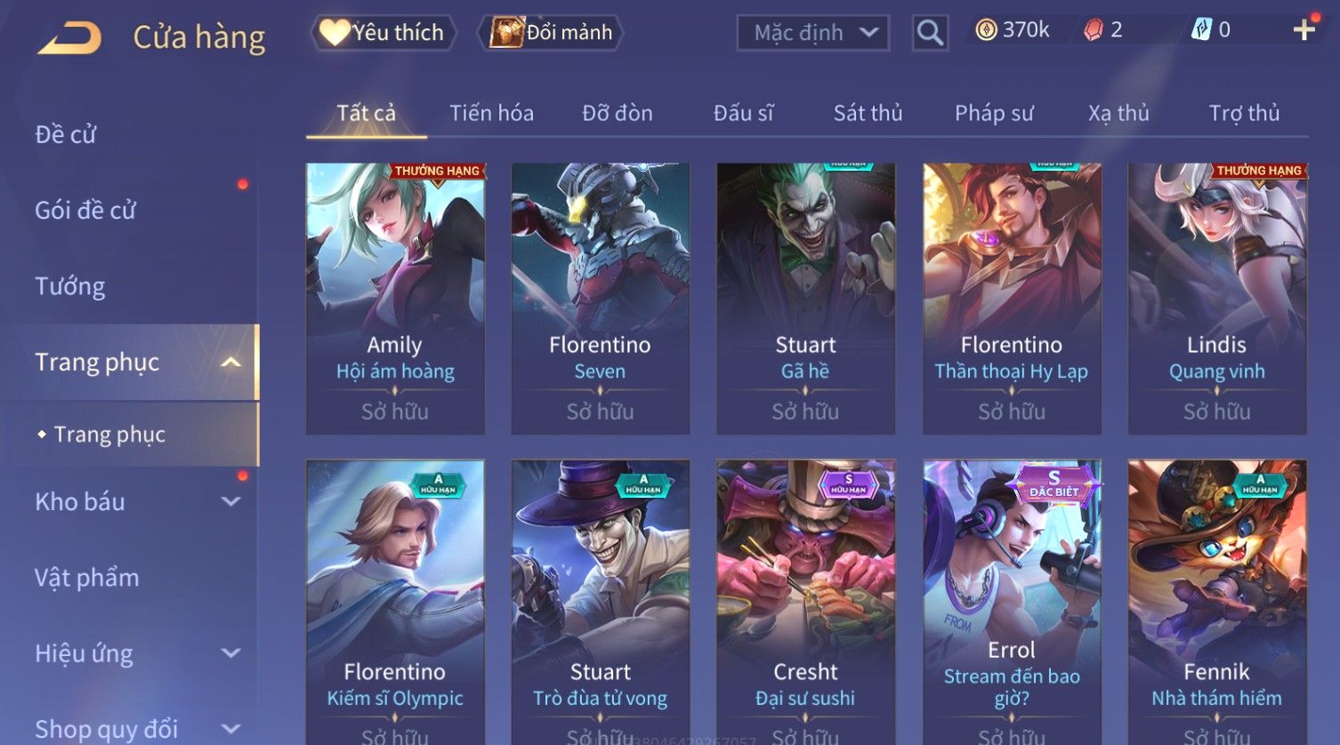1340x745 pixels.
Task: Switch to the Sát thủ tab
Action: pyautogui.click(x=868, y=113)
